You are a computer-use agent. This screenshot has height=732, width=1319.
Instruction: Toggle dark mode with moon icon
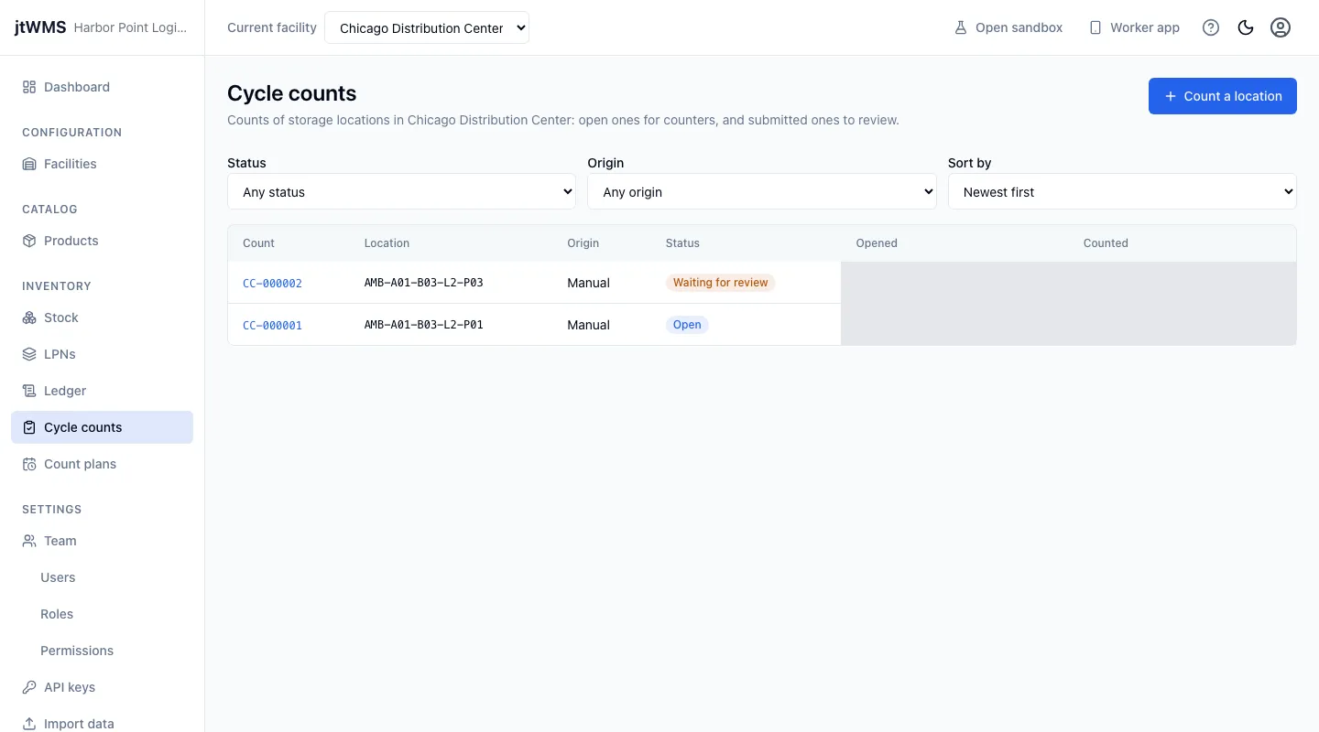[x=1246, y=27]
